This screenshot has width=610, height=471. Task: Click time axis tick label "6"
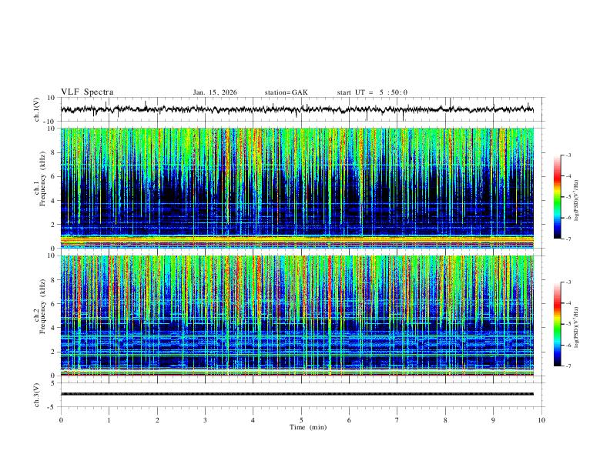[349, 420]
